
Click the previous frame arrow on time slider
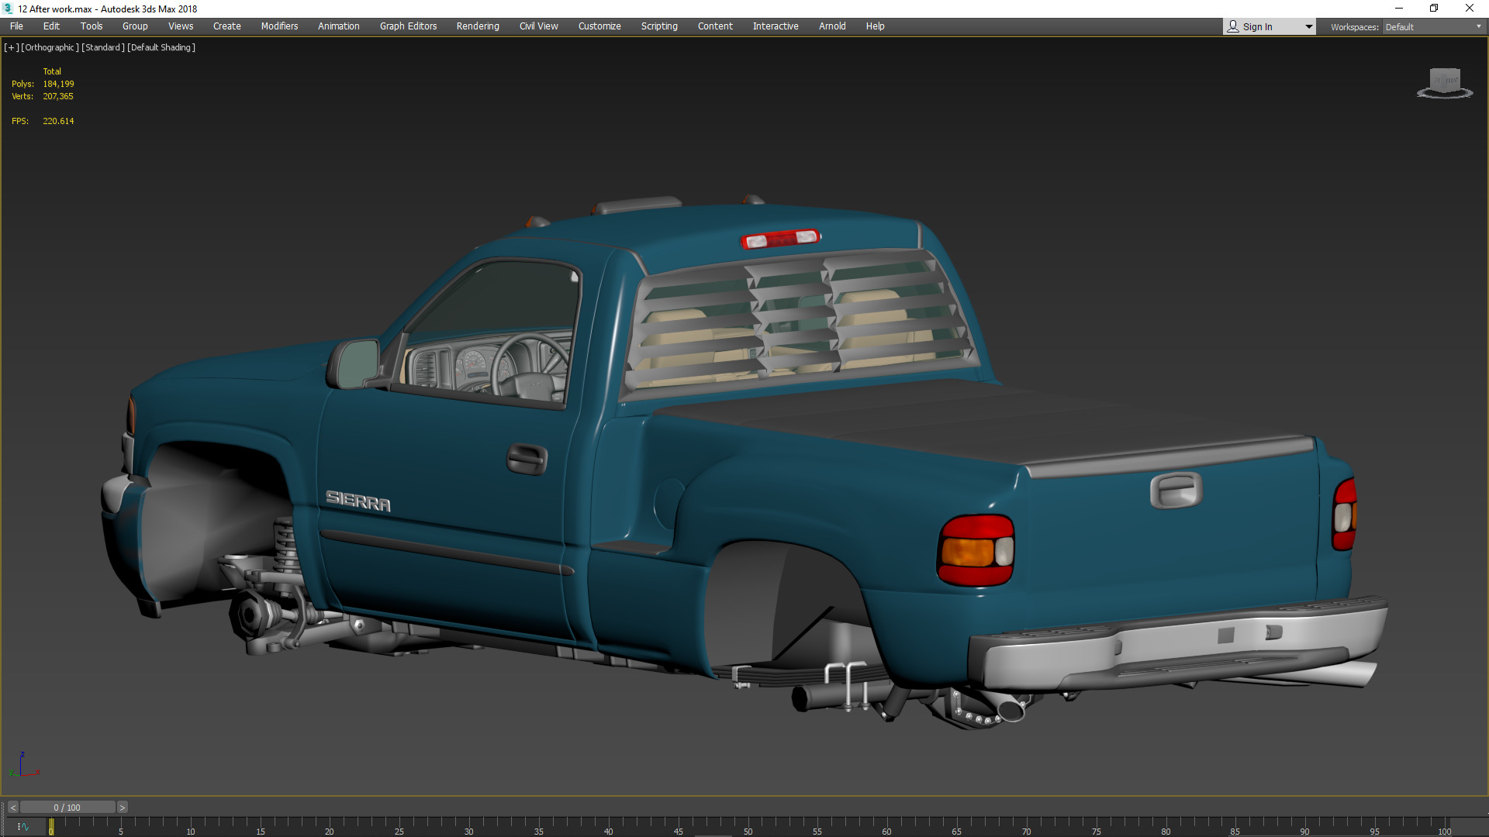click(x=12, y=808)
